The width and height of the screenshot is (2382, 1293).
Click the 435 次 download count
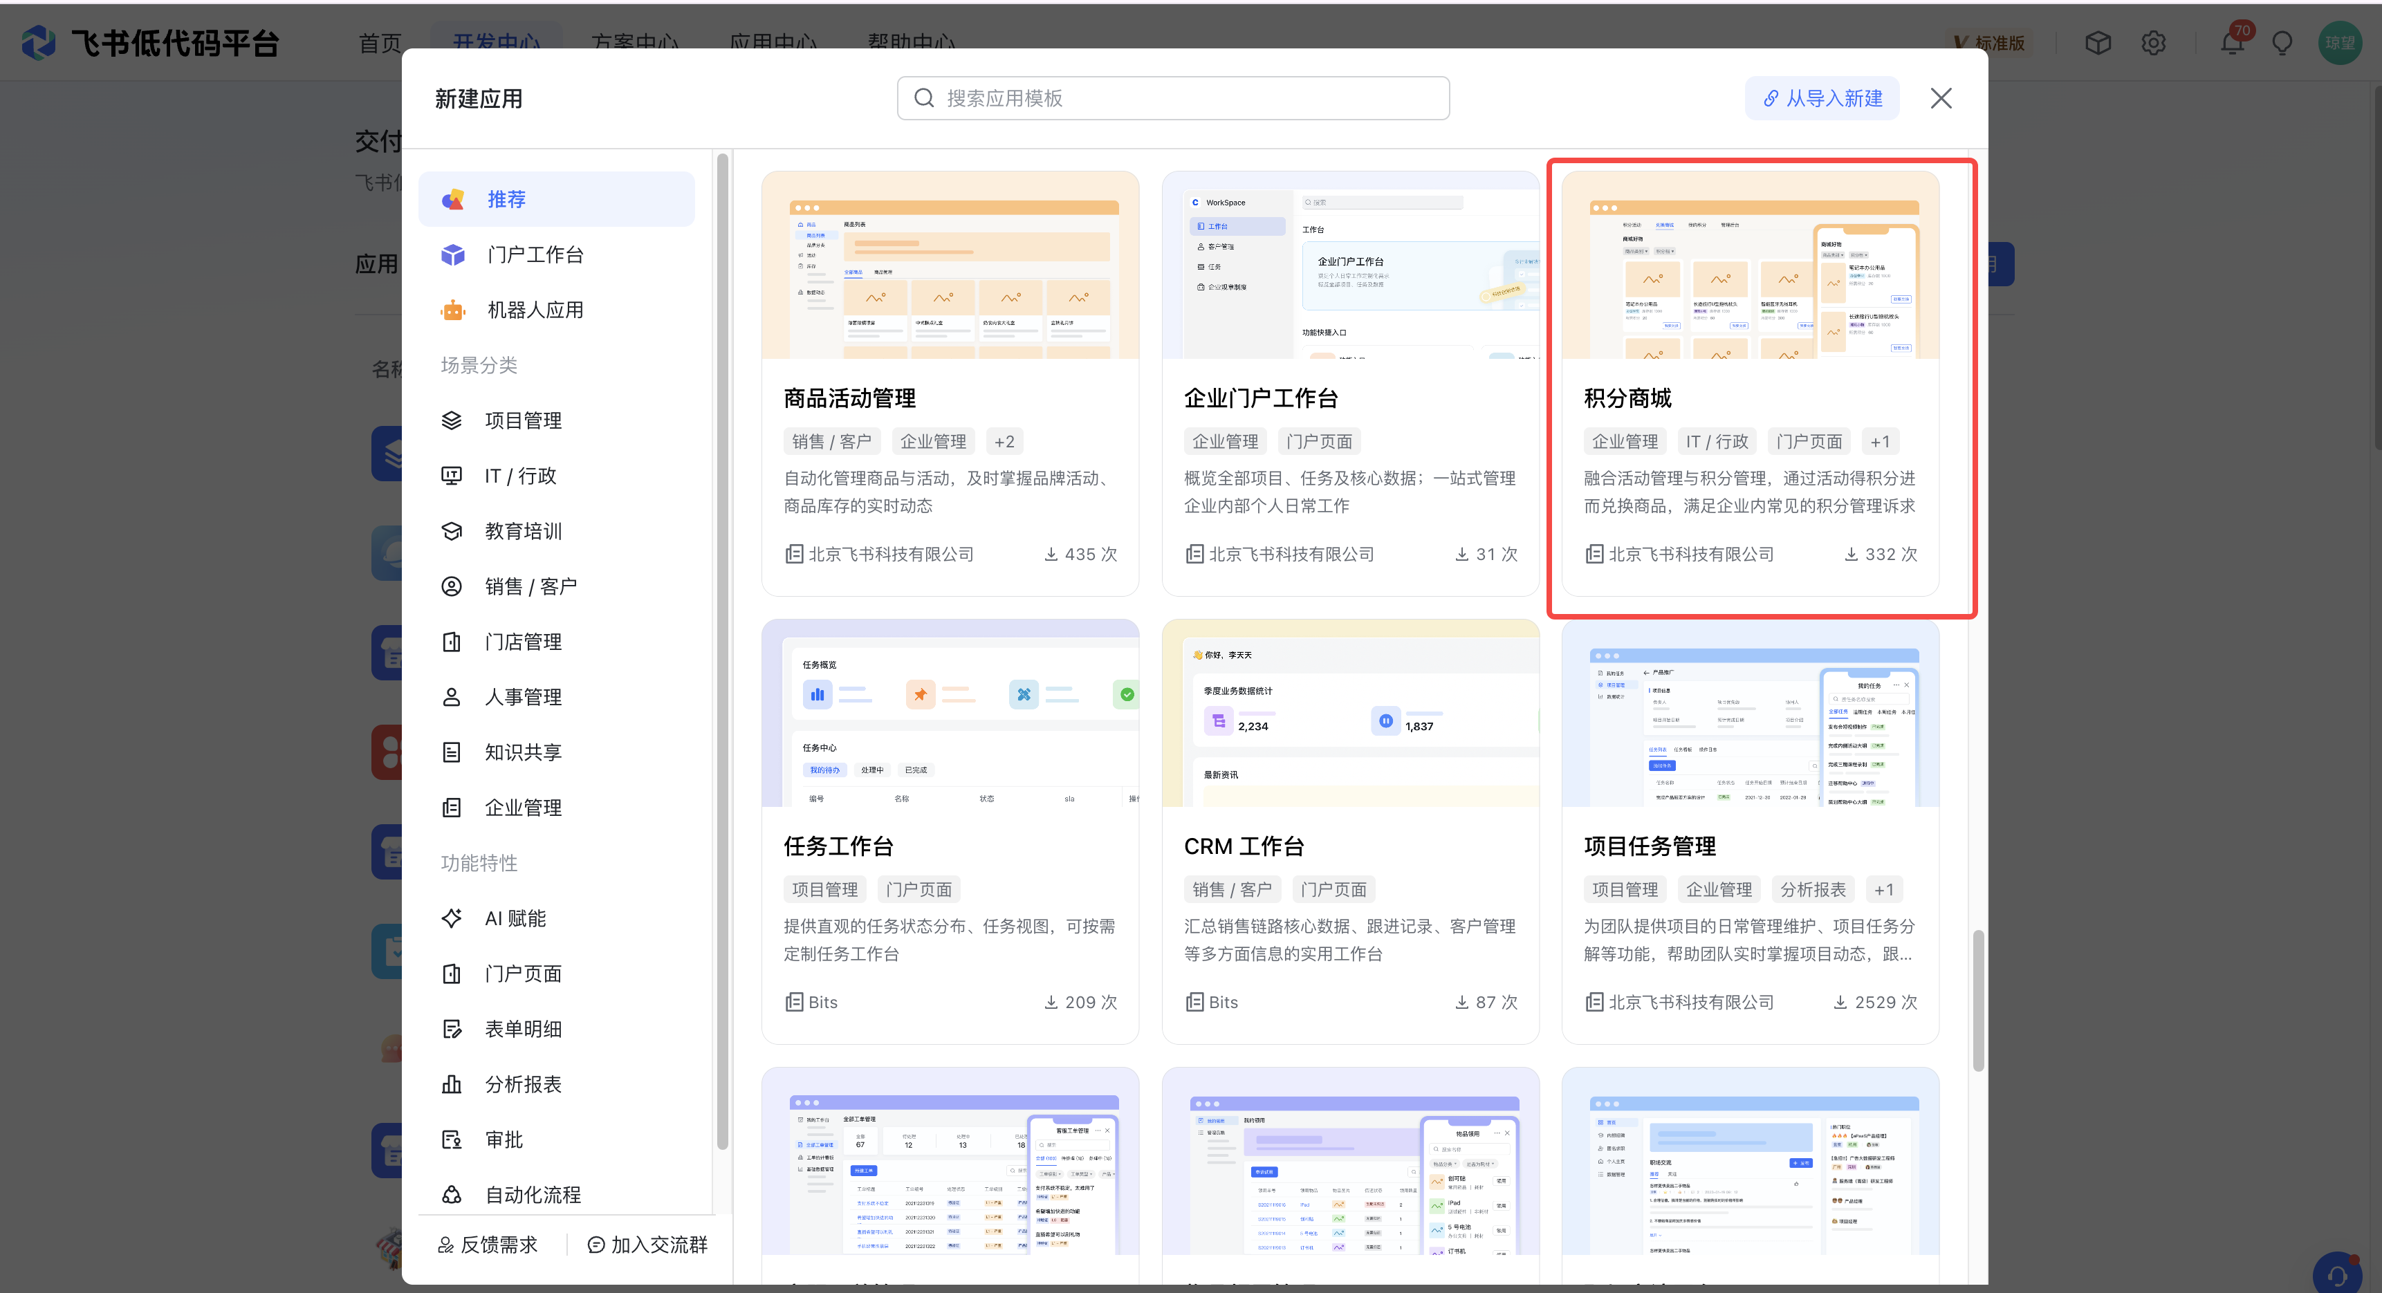1080,555
